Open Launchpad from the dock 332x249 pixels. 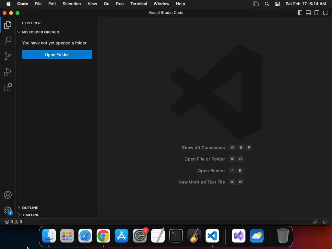tap(67, 236)
